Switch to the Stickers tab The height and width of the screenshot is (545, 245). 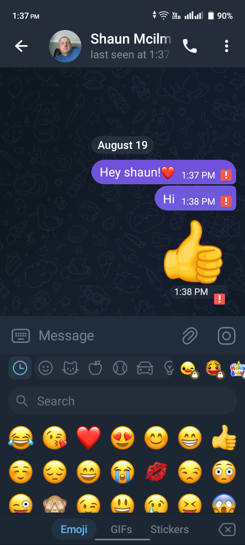[169, 529]
